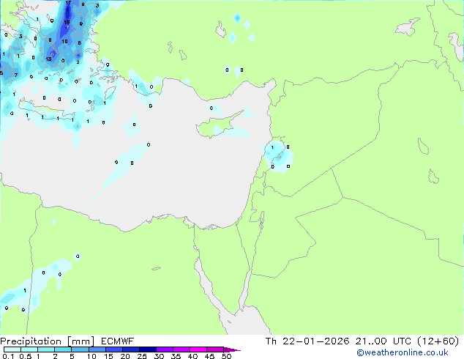
Task: Click the map precipitation value '17'
Action: point(68,3)
